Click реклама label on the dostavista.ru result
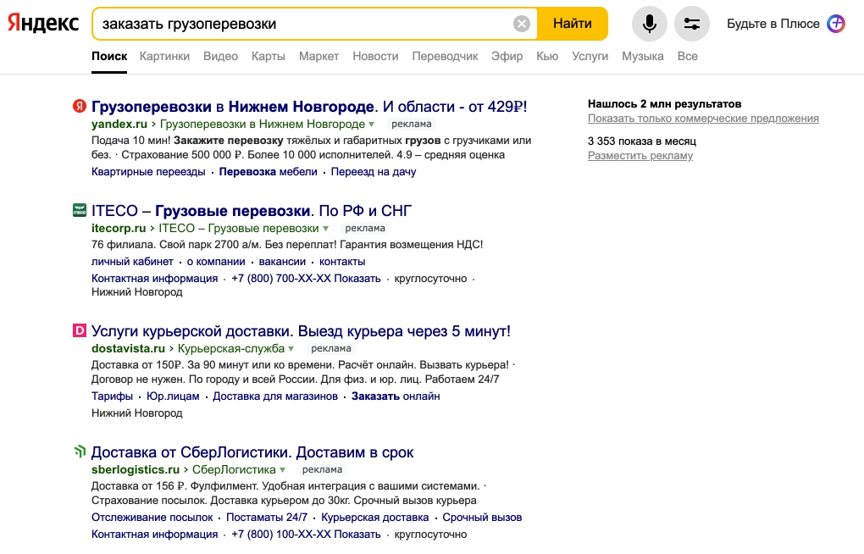This screenshot has width=864, height=554. [330, 348]
